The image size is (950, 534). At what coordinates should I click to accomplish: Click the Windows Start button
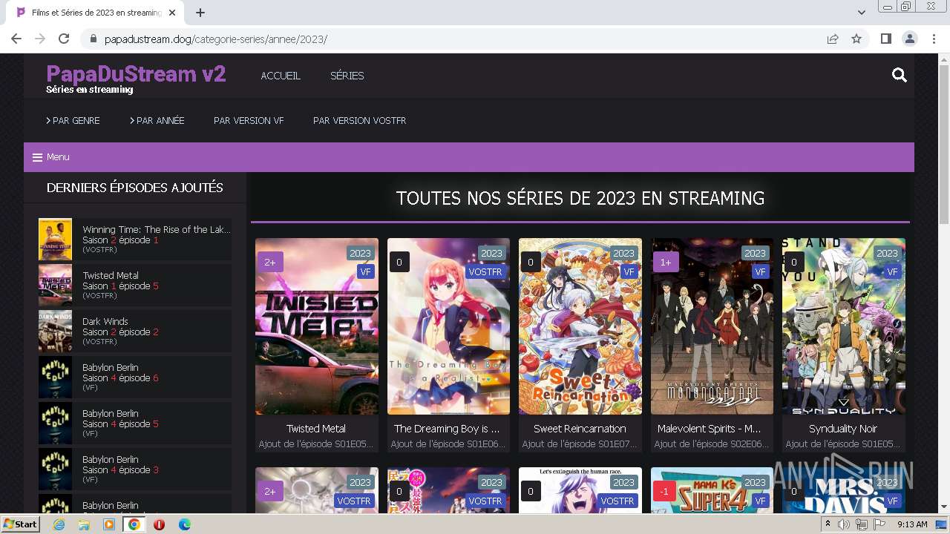coord(20,524)
